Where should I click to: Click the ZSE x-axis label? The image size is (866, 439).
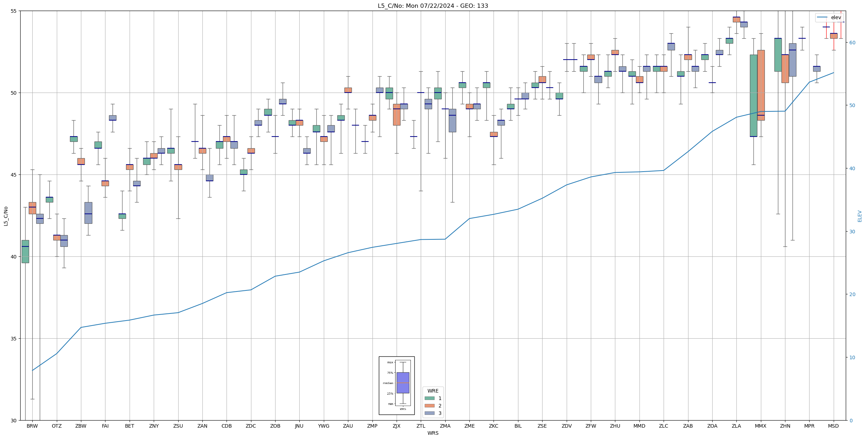(542, 426)
